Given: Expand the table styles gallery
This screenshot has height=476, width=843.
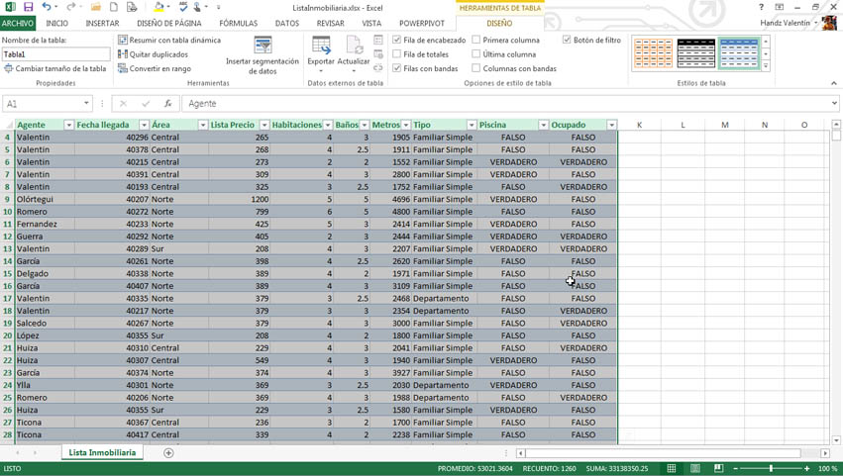Looking at the screenshot, I should click(766, 66).
